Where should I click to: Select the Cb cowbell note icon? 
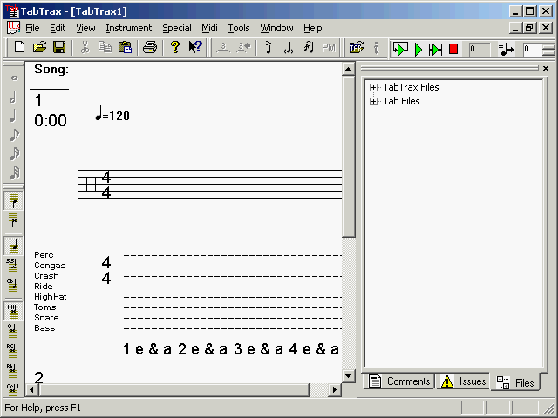point(12,285)
